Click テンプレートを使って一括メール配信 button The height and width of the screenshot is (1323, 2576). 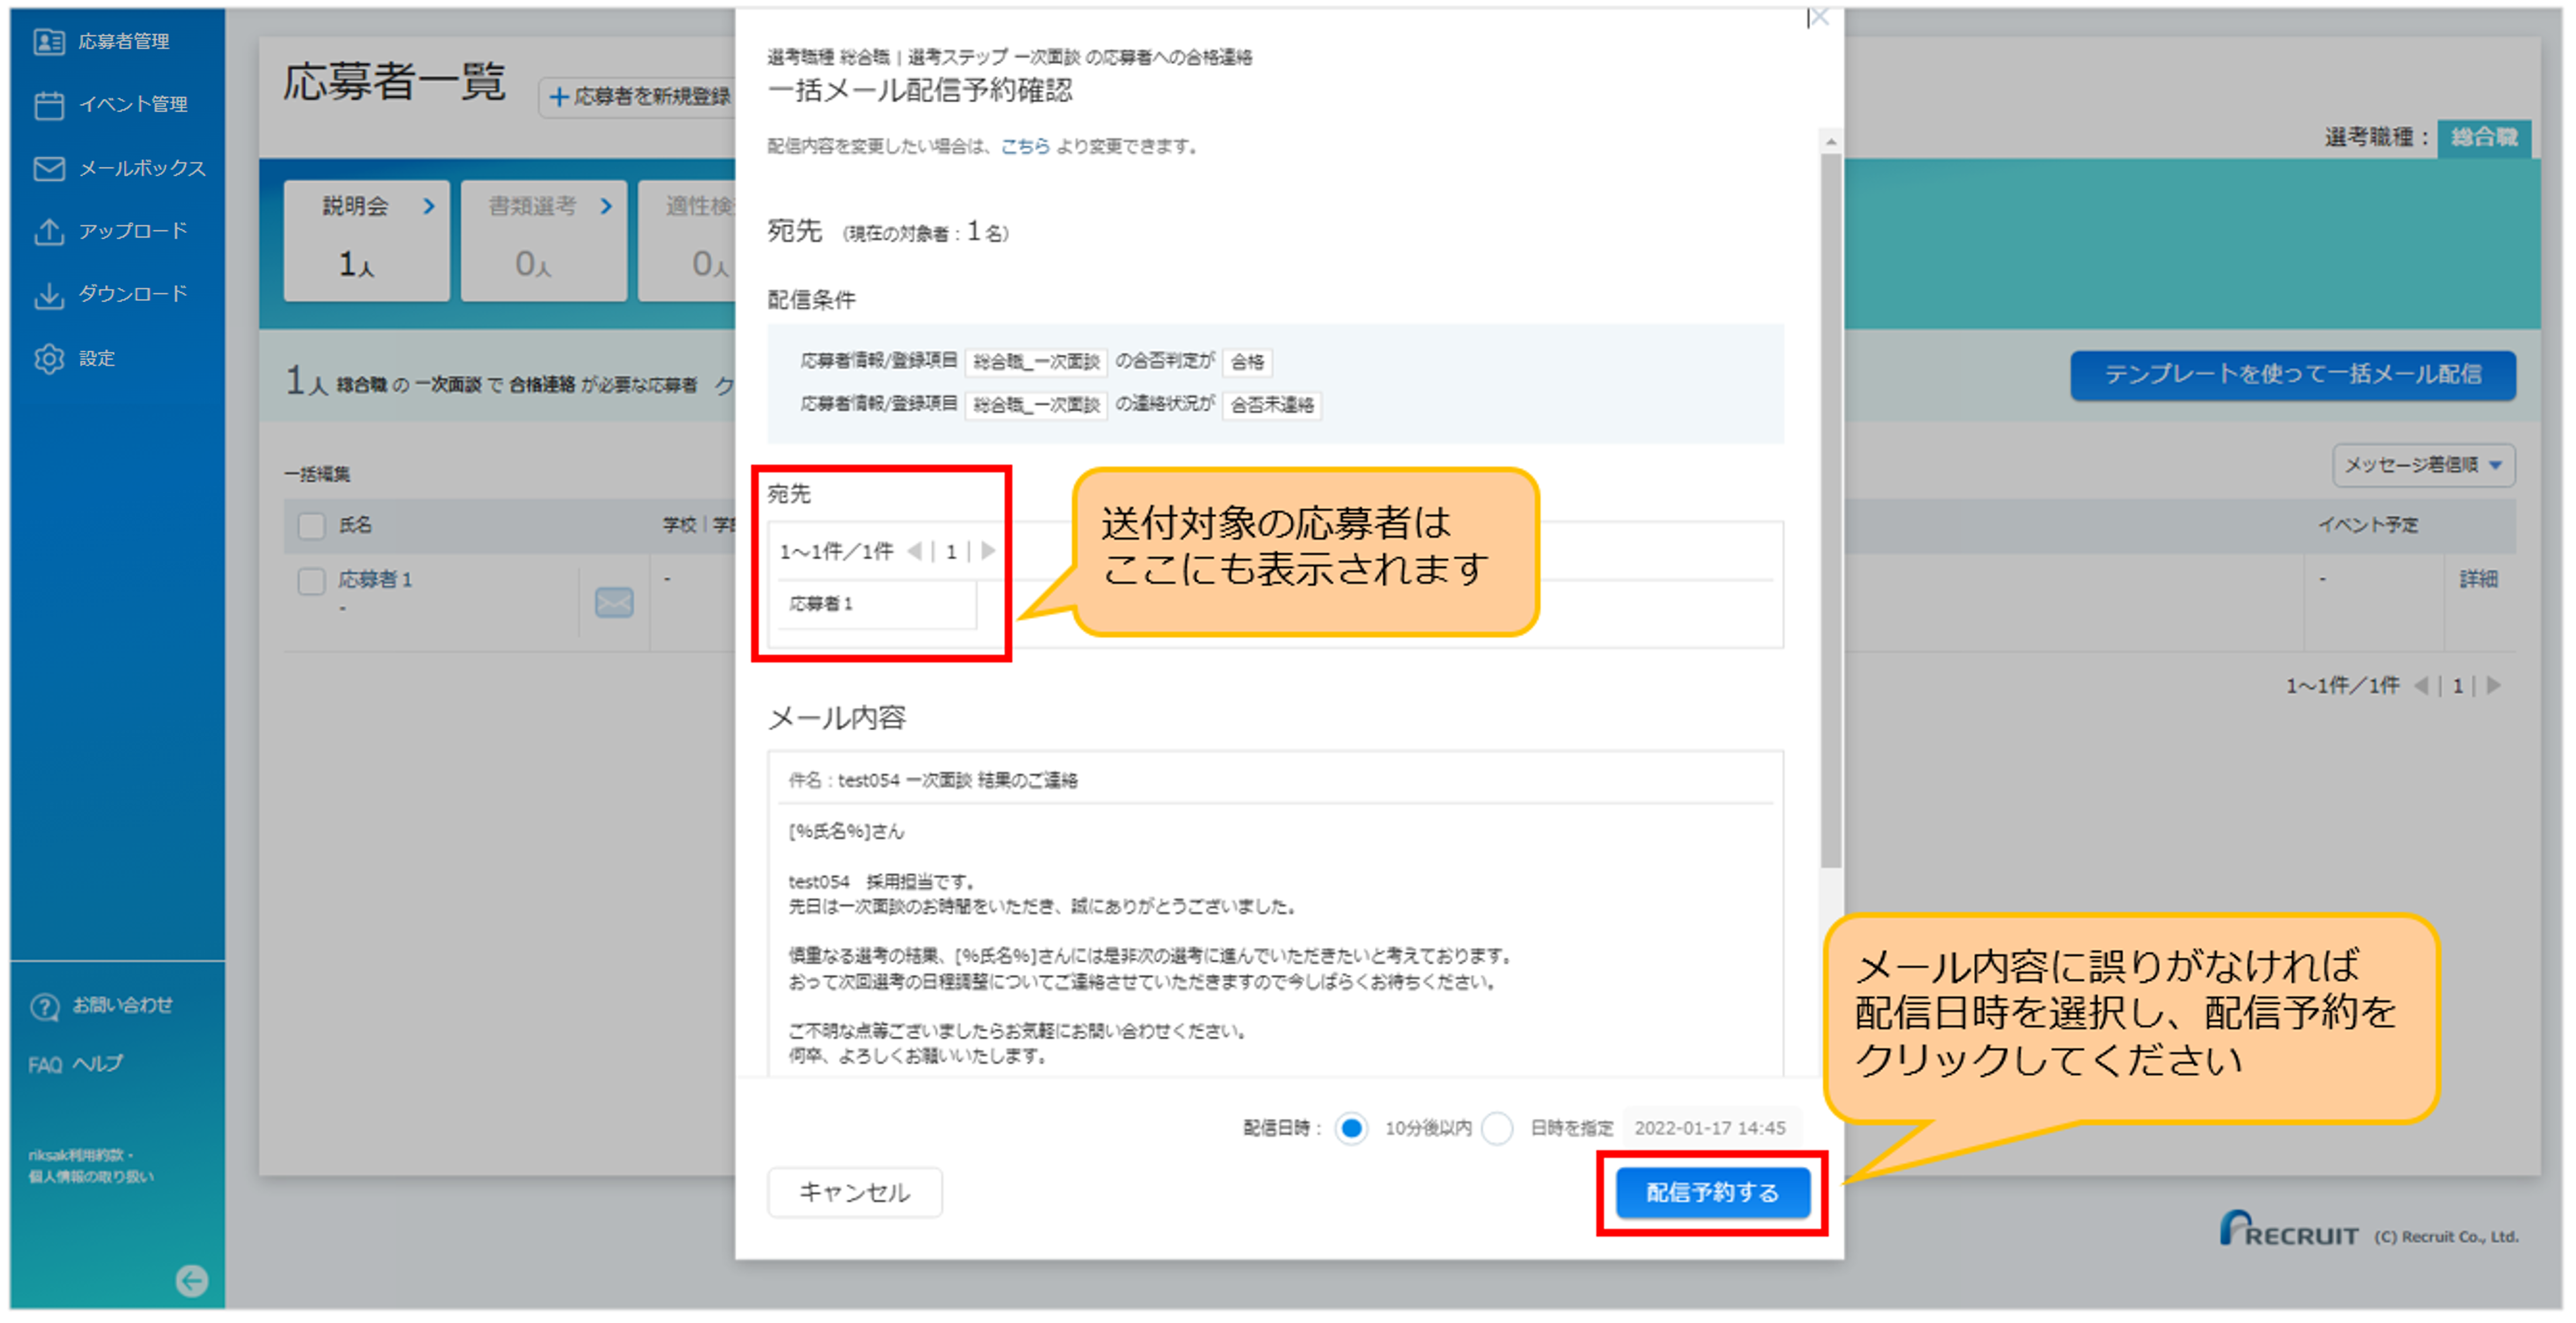click(2292, 374)
